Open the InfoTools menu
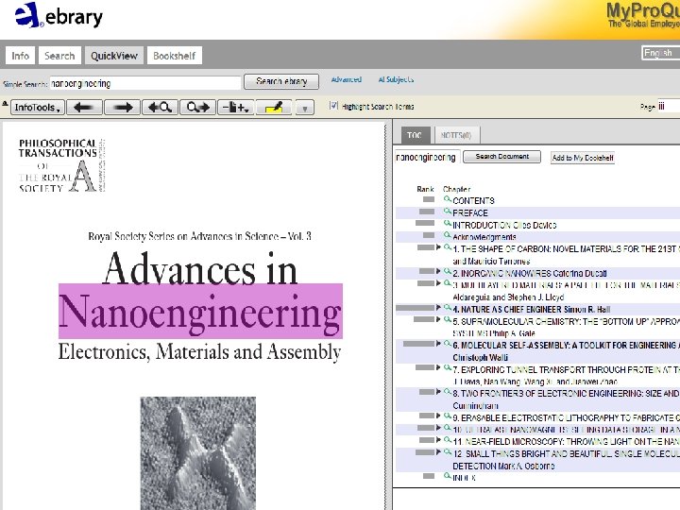This screenshot has width=680, height=510. pyautogui.click(x=37, y=107)
